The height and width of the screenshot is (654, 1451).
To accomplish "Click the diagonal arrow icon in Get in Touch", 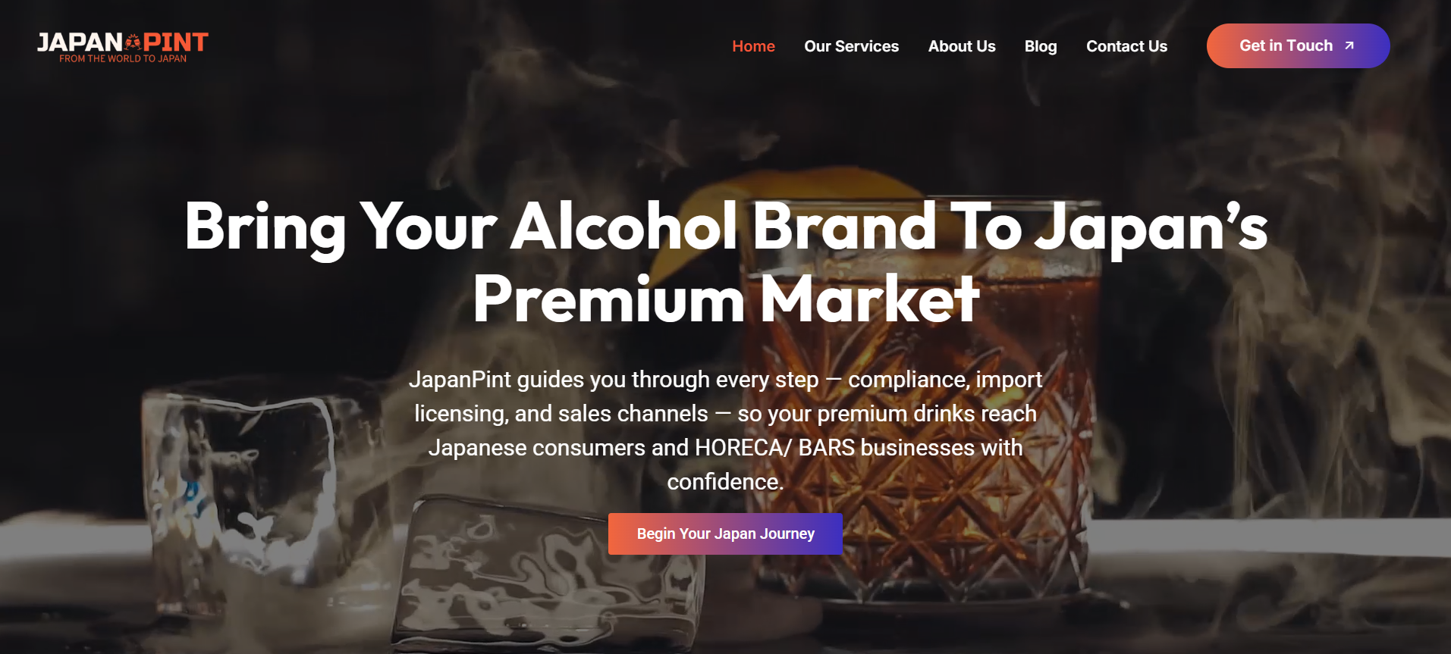I will 1349,45.
